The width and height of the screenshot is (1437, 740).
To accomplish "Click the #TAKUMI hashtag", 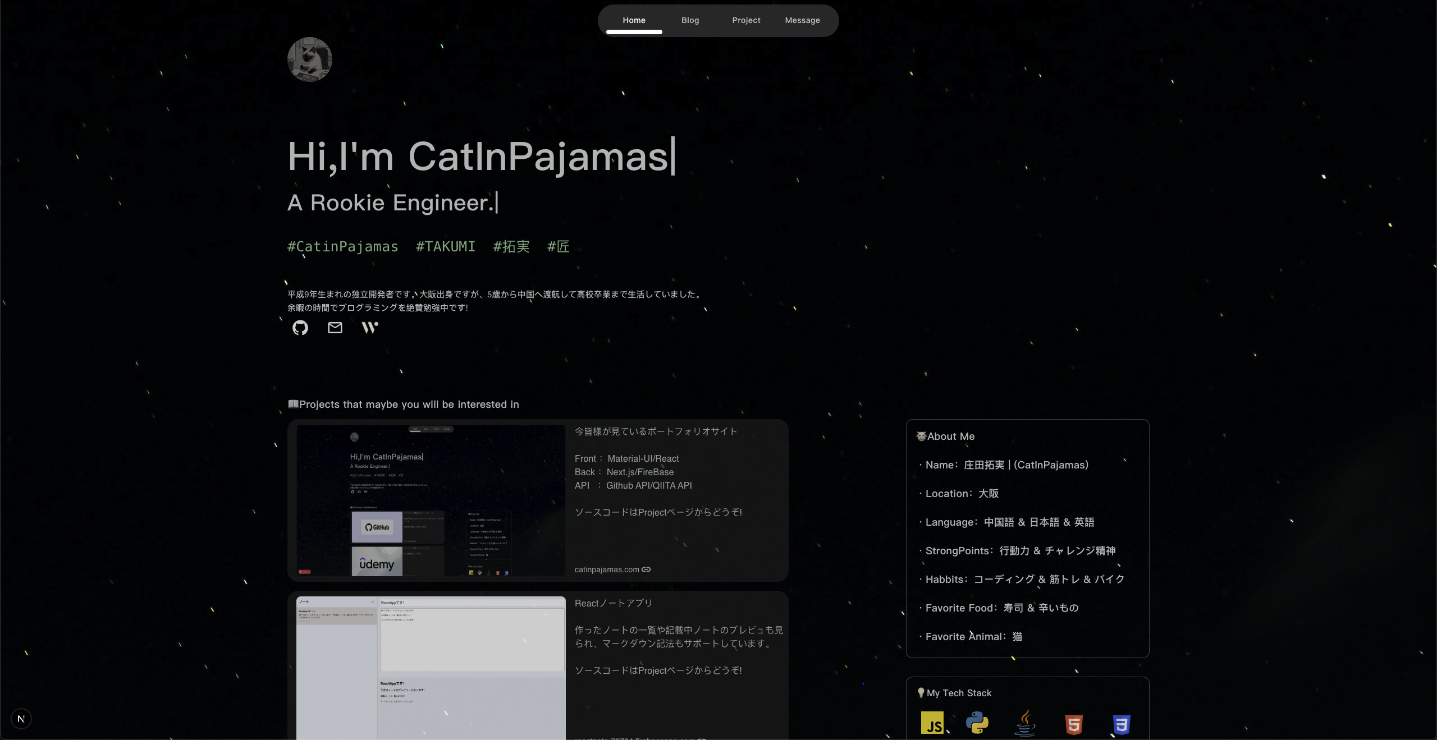I will pos(445,247).
